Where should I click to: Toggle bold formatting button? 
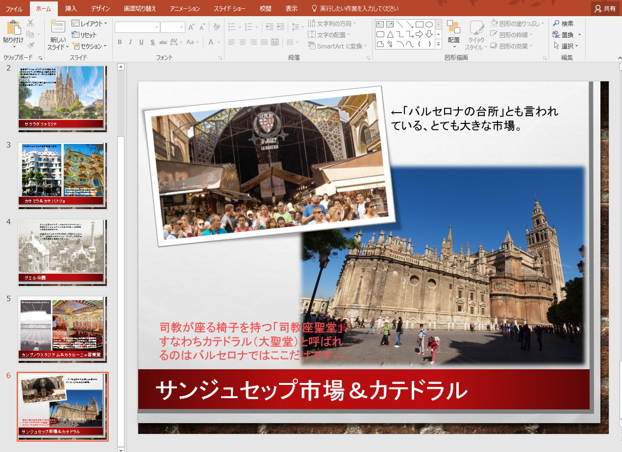[120, 42]
